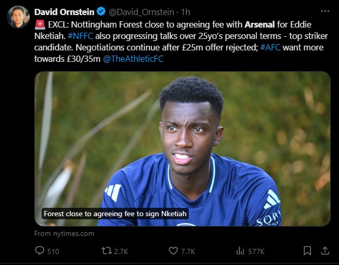Click the blue verified badge
339x265 pixels.
[x=101, y=12]
